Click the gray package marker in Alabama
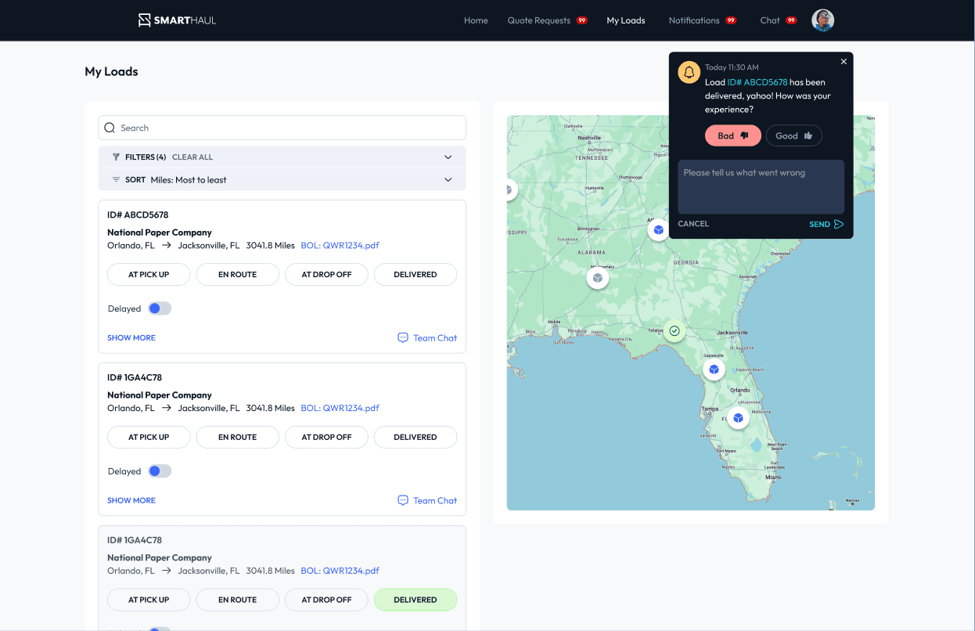975x631 pixels. pyautogui.click(x=598, y=277)
